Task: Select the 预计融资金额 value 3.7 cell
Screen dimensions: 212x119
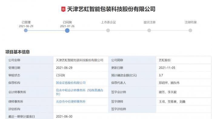Action: [184, 75]
